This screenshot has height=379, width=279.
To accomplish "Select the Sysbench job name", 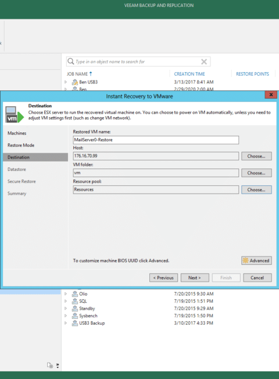I will (x=88, y=315).
